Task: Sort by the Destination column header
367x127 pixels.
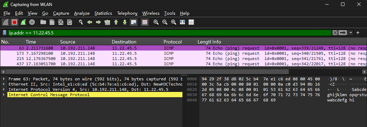Action: 136,42
